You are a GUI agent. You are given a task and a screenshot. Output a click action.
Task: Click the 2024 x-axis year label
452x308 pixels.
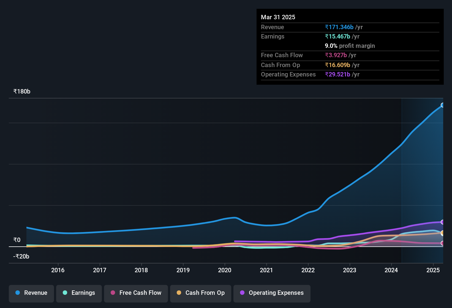(391, 270)
